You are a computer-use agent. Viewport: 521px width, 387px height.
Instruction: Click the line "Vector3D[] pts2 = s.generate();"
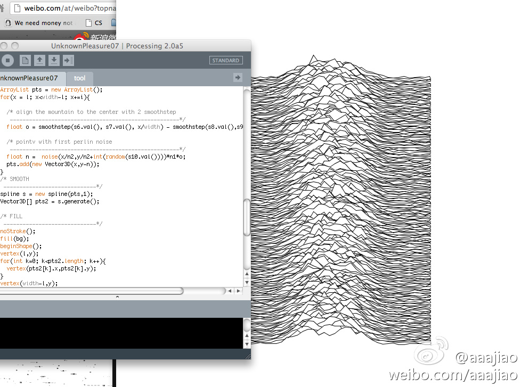pos(50,201)
